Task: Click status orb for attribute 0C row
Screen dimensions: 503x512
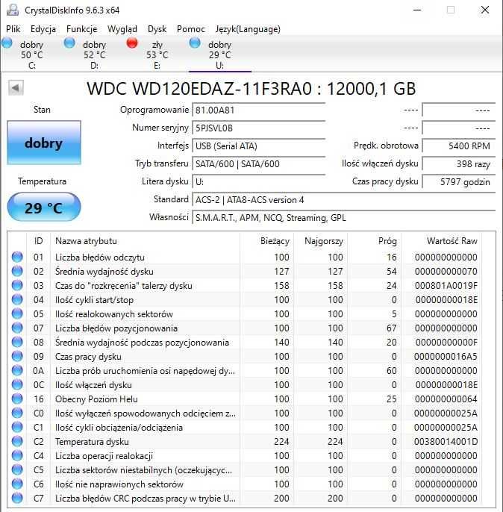Action: point(17,384)
